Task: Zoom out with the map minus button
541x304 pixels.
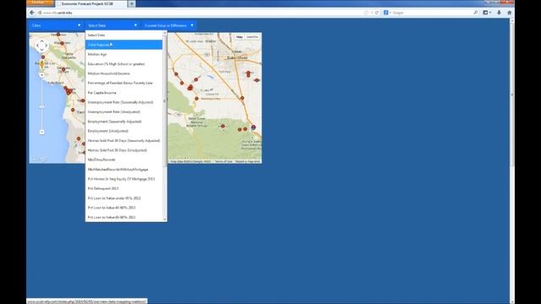Action: tap(41, 132)
